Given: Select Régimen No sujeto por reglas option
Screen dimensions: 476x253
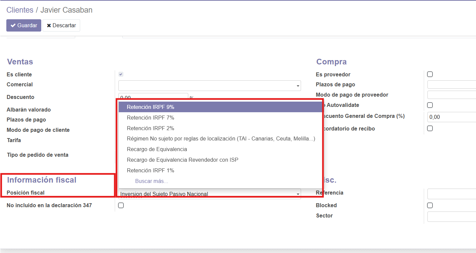Looking at the screenshot, I should [x=221, y=139].
